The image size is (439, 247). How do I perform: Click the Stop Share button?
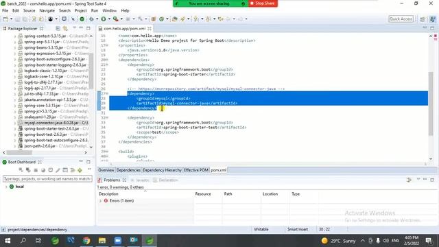pos(263,3)
